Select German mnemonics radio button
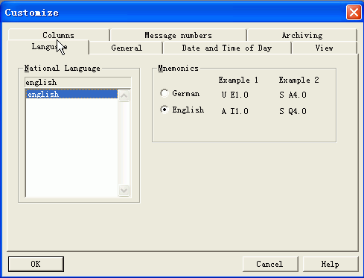Image resolution: width=364 pixels, height=278 pixels. (165, 93)
